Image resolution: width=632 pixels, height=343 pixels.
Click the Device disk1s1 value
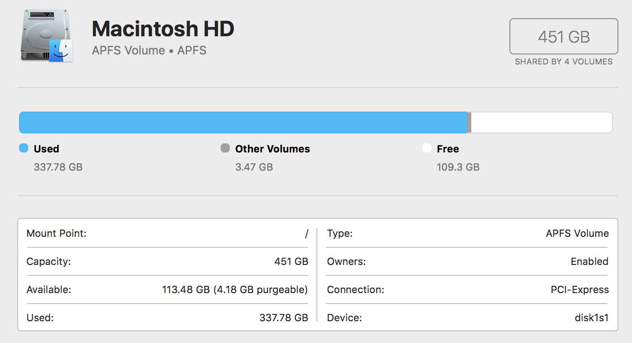coord(591,318)
